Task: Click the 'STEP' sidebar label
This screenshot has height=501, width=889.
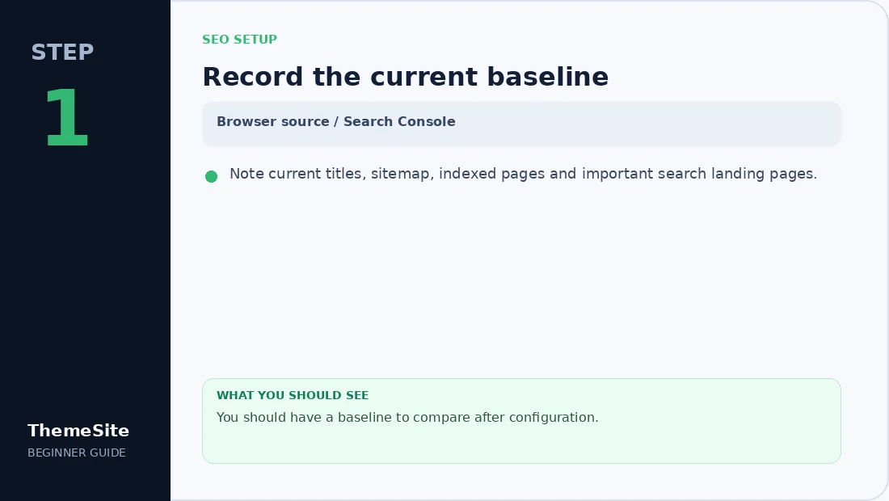Action: point(62,53)
